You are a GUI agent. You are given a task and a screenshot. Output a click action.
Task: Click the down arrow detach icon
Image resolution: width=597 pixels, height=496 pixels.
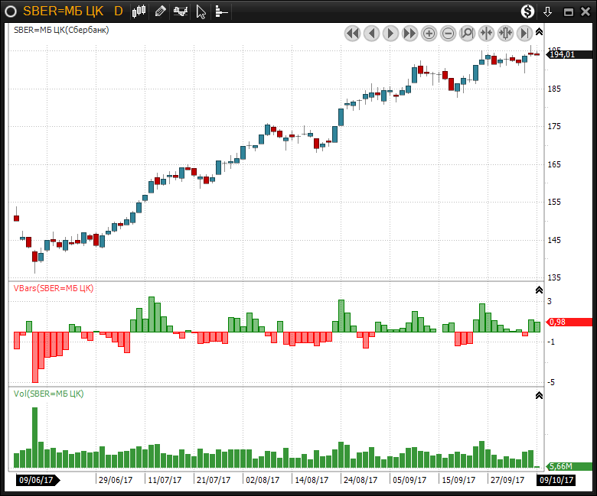pyautogui.click(x=547, y=11)
